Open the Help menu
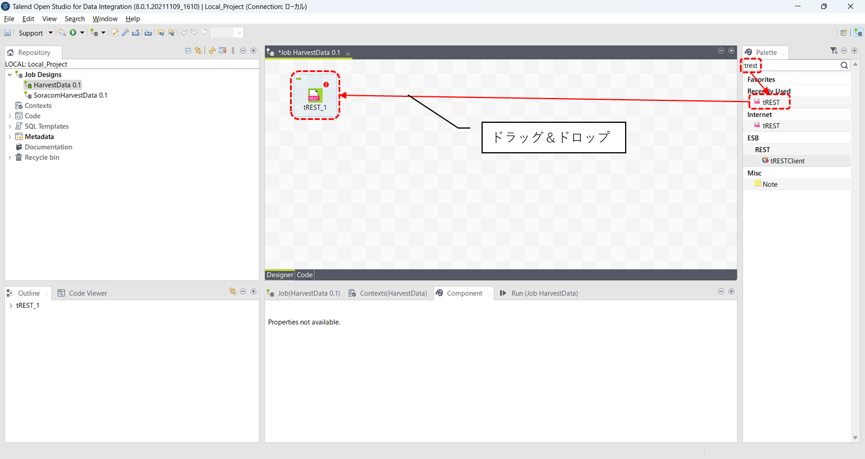Screen dimensions: 865x459 [x=133, y=19]
